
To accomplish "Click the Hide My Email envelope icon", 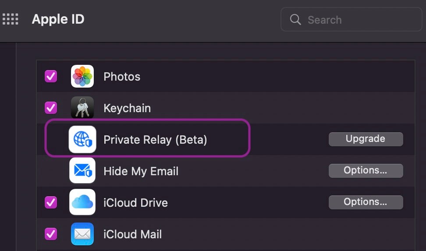I will (x=82, y=171).
